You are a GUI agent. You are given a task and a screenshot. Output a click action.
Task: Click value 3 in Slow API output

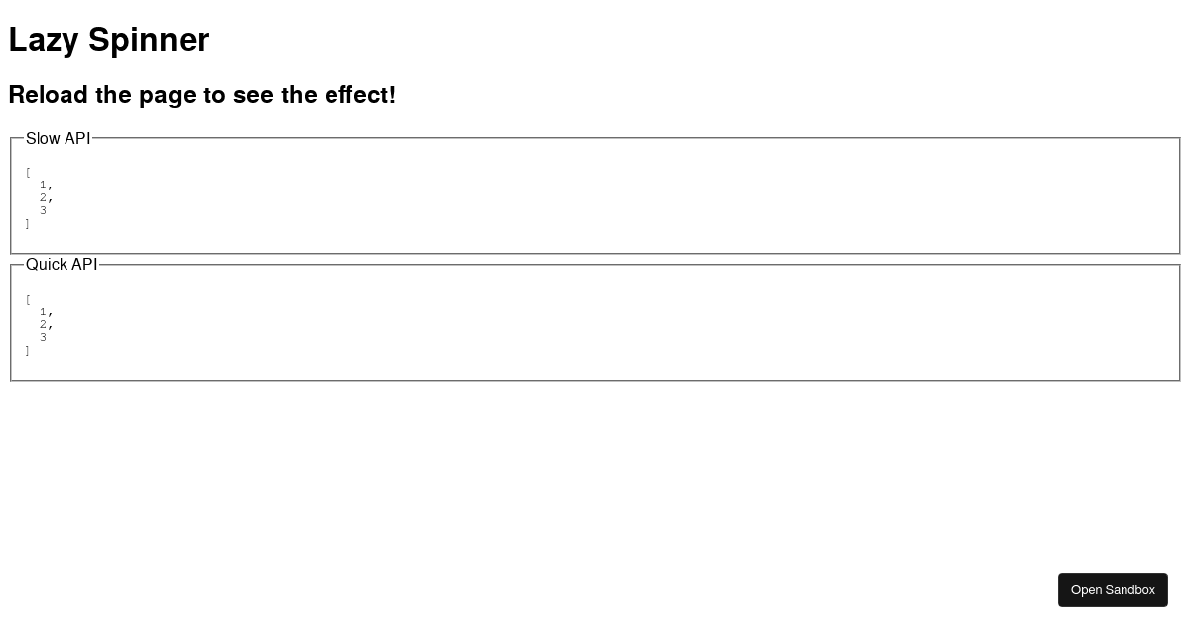click(43, 210)
